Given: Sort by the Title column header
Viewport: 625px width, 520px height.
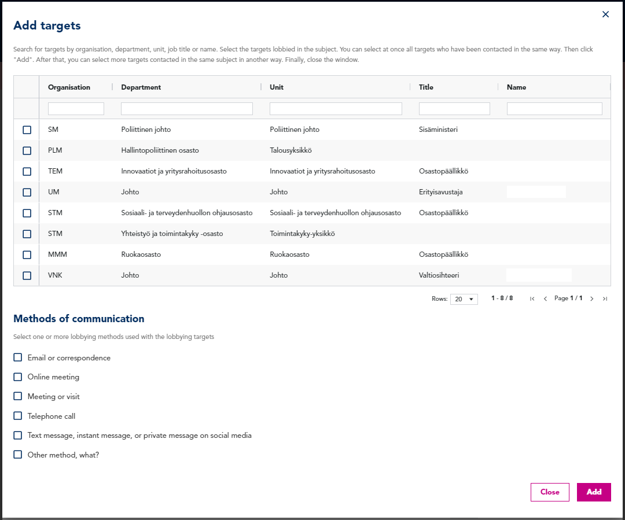Looking at the screenshot, I should pos(426,87).
